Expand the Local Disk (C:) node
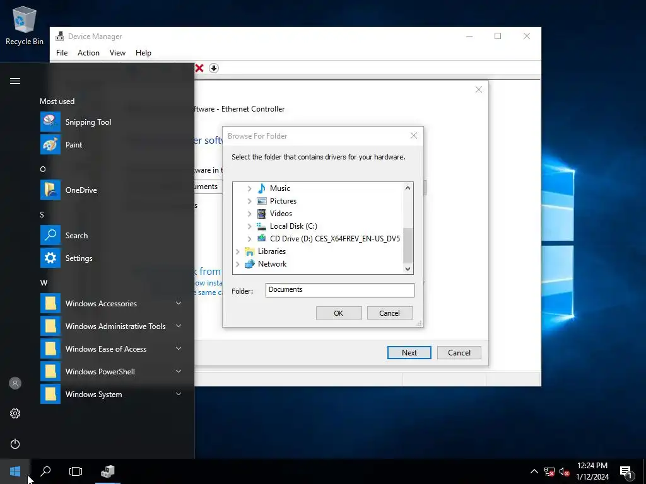The width and height of the screenshot is (646, 484). pyautogui.click(x=249, y=226)
